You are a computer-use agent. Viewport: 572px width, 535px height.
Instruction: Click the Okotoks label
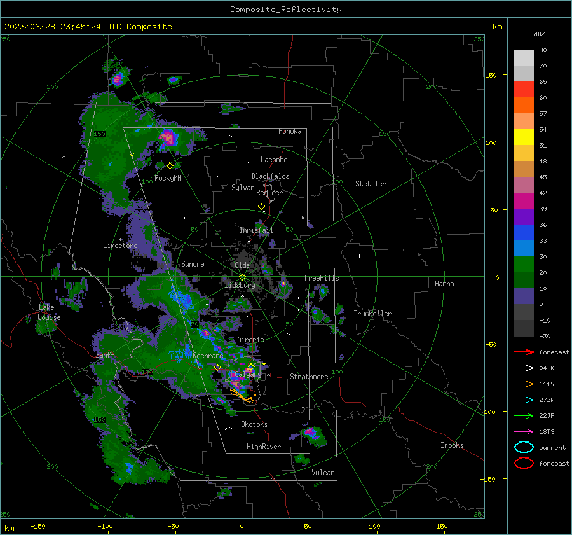pyautogui.click(x=254, y=424)
